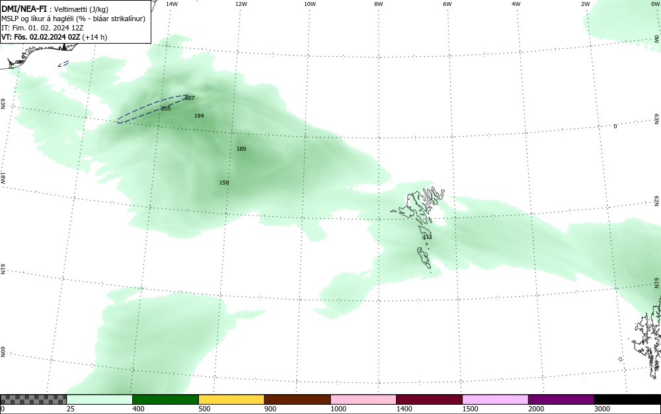The height and width of the screenshot is (414, 661).
Task: Select the 2000 legend scale number
Action: tap(536, 409)
